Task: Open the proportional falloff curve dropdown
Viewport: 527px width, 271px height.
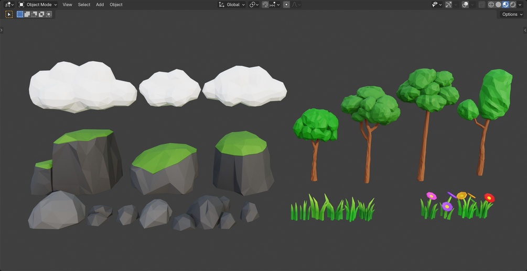Action: (x=296, y=5)
